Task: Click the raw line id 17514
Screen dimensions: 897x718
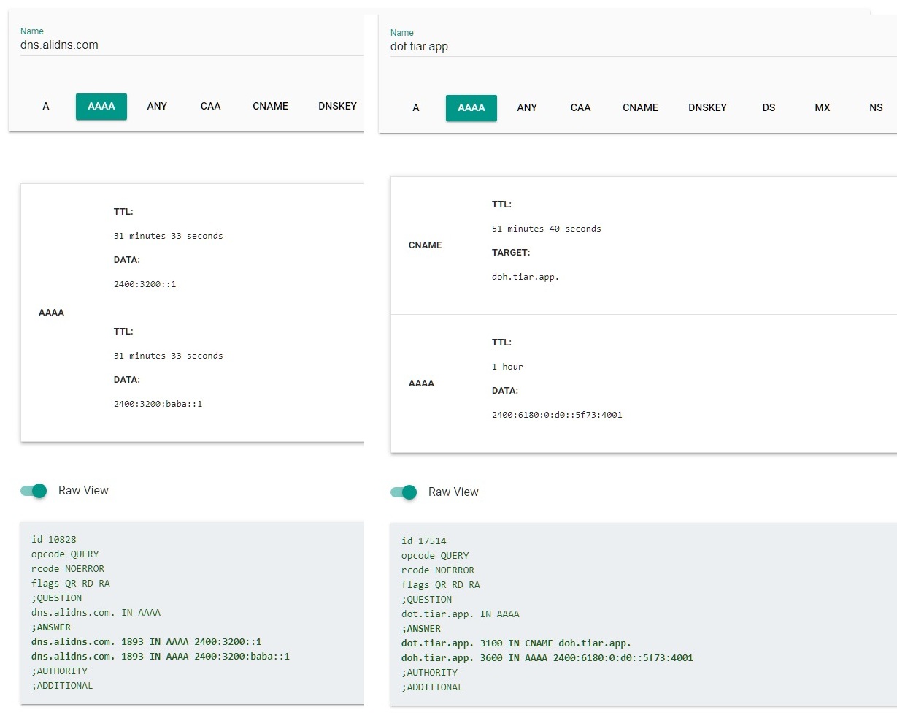Action: [423, 541]
